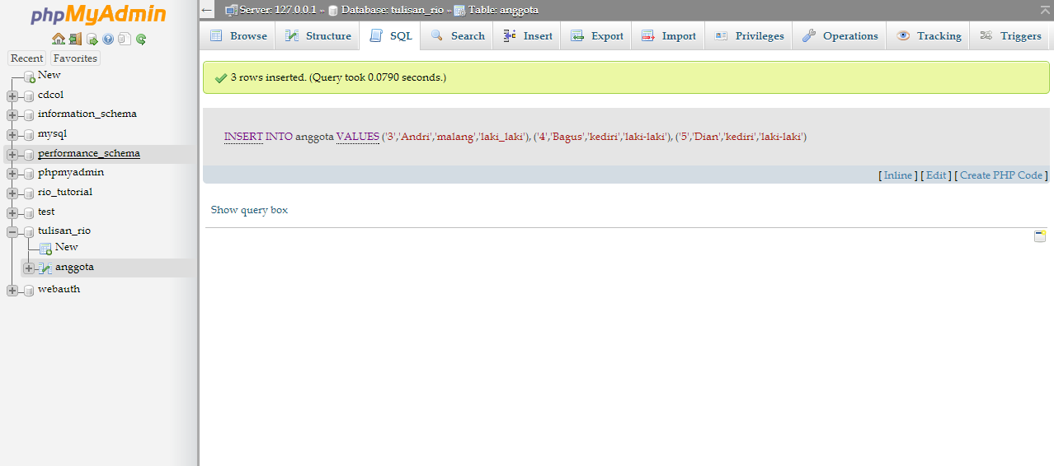Click the database icon beside cdcol

click(29, 96)
